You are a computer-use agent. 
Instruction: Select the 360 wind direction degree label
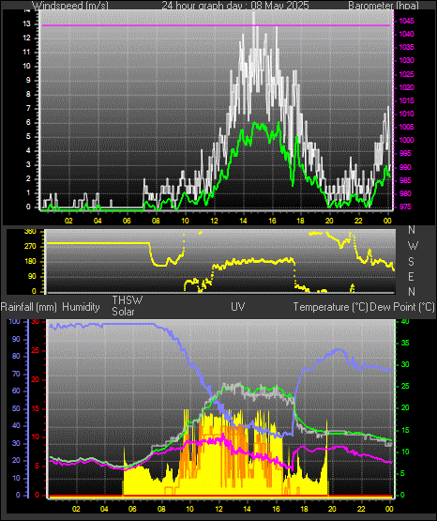coord(30,232)
